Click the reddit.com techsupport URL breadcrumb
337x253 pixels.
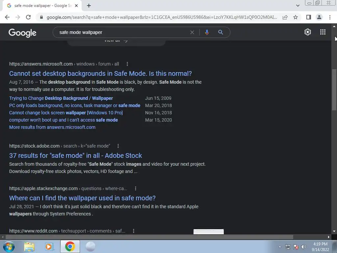(x=67, y=231)
